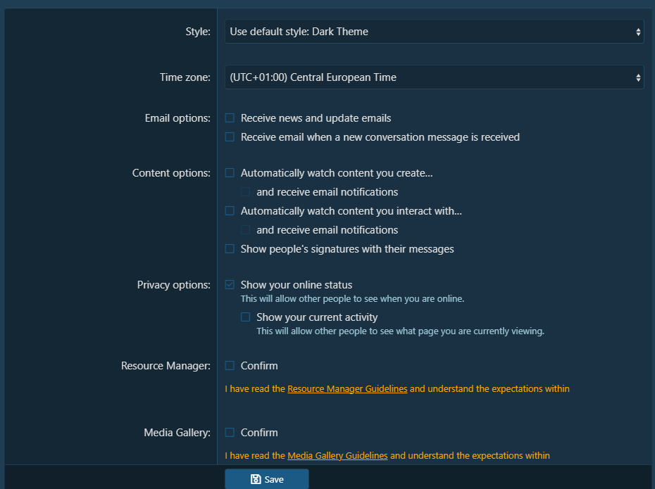Toggle Show people's signatures with their messages
The height and width of the screenshot is (489, 655).
[230, 249]
